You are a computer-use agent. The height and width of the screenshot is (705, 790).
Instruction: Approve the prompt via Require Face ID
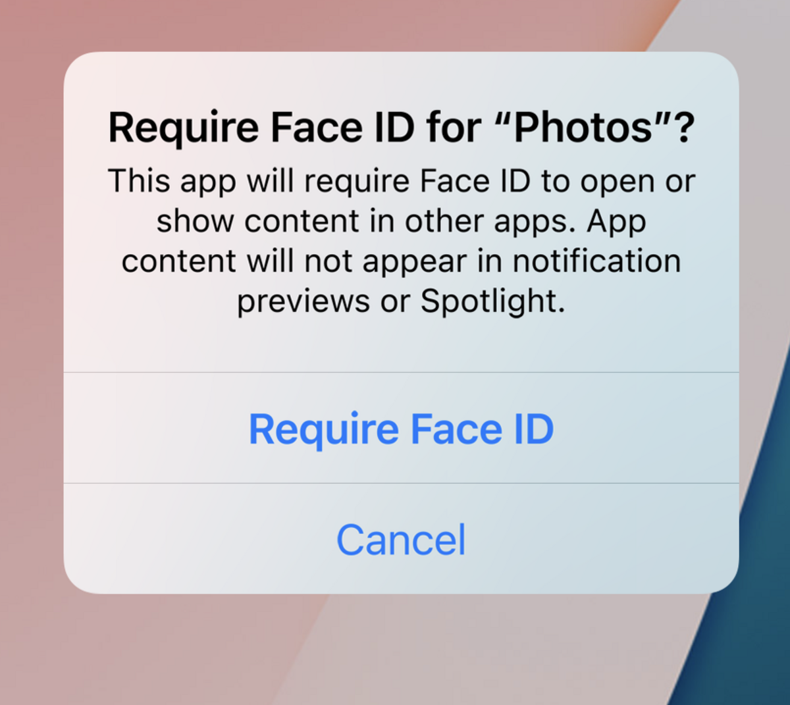coord(401,429)
